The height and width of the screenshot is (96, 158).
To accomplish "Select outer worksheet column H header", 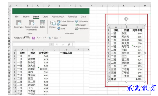I will (92, 6).
